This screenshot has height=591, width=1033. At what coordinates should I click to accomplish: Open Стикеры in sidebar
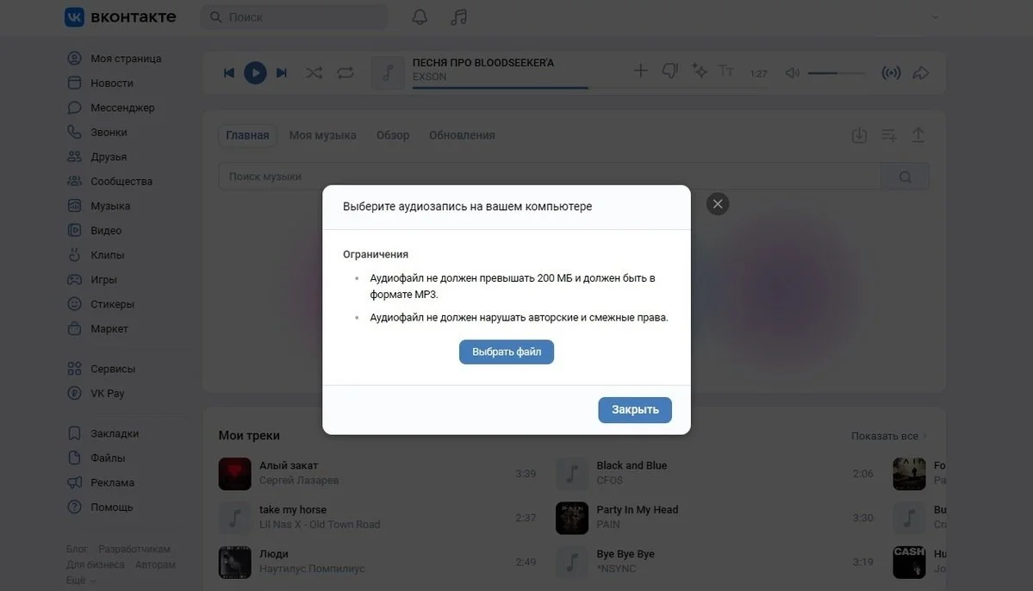101,304
